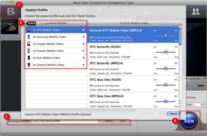
Task: Select the loaded video thumbnail
Action: [10, 27]
